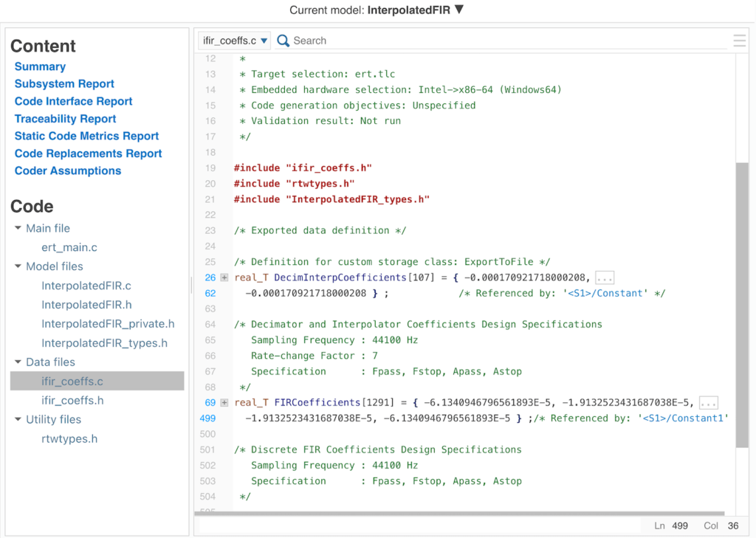Collapse the Utility files tree section

[x=18, y=419]
